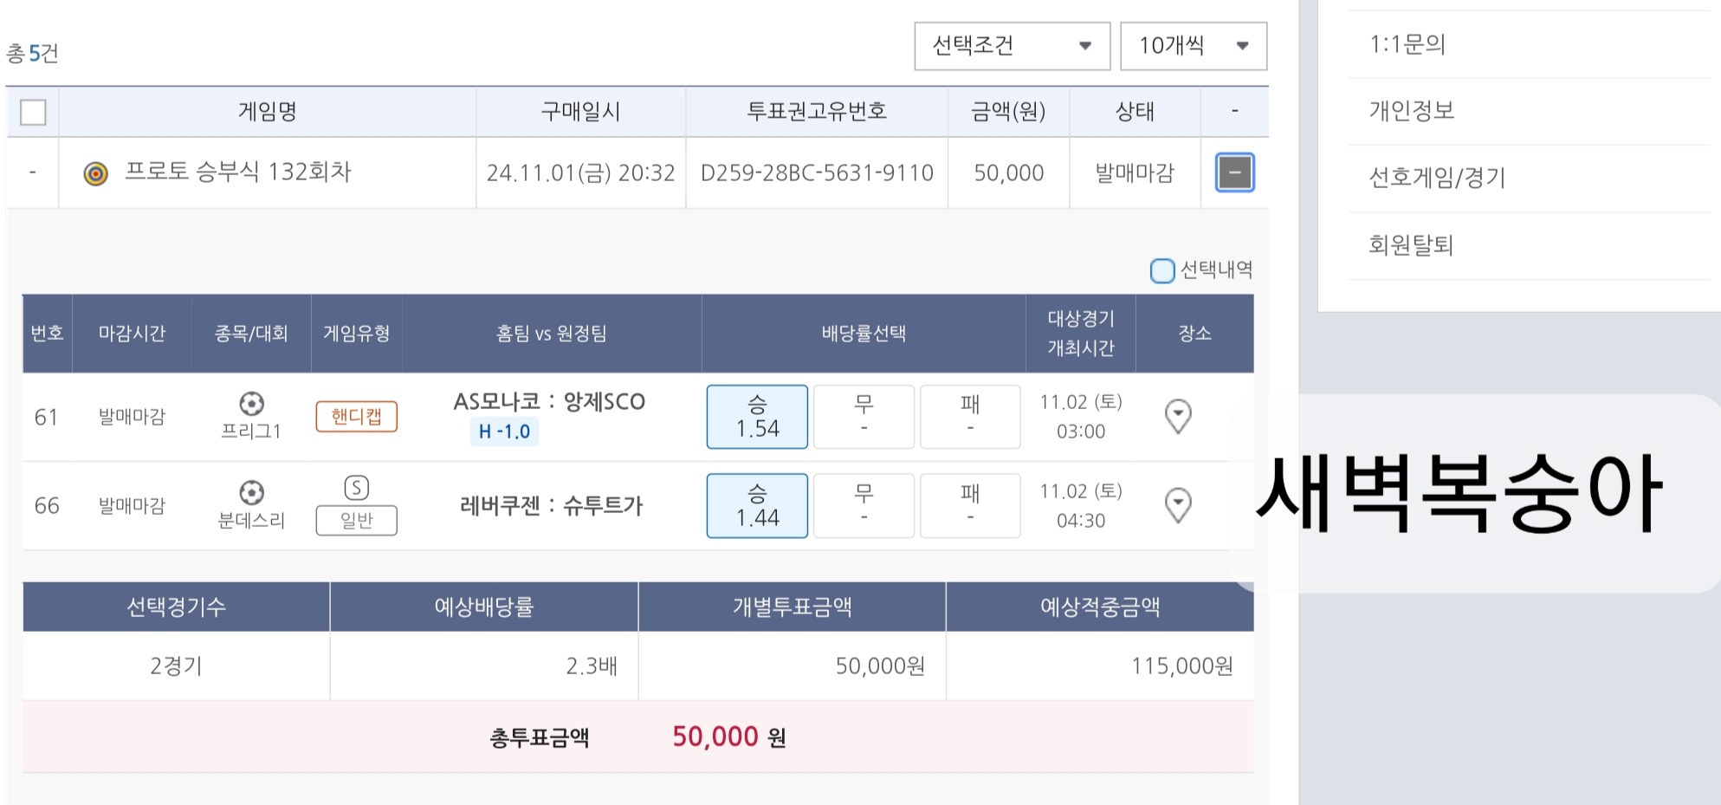Open location pin for 레버쿠젠 match

[x=1177, y=504]
